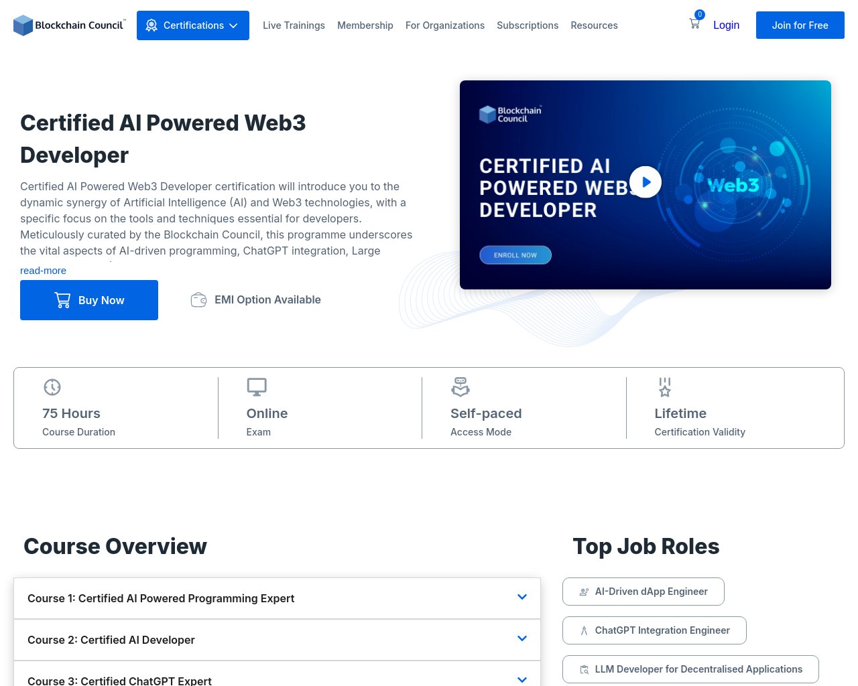
Task: Click the Join for Free button
Action: [800, 25]
